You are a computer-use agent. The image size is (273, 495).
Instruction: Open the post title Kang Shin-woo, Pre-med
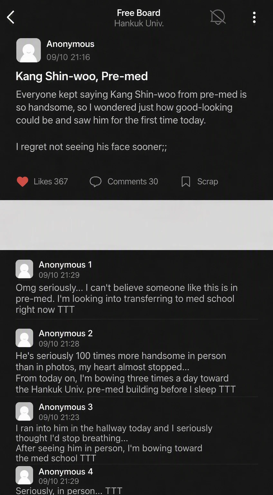pos(82,76)
